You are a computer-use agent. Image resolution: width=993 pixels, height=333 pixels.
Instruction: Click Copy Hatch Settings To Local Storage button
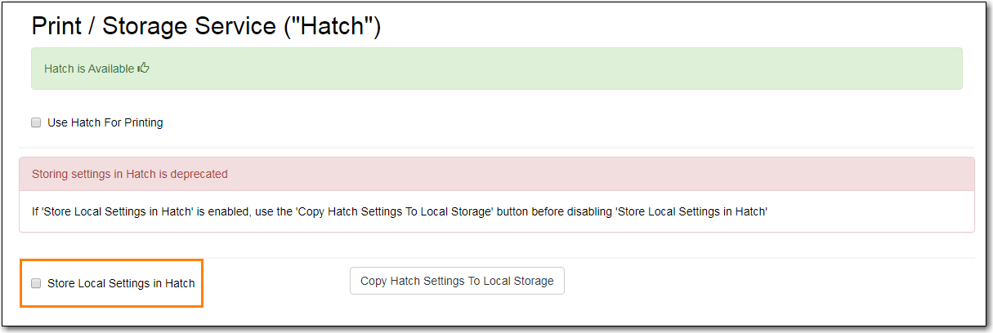(x=457, y=281)
